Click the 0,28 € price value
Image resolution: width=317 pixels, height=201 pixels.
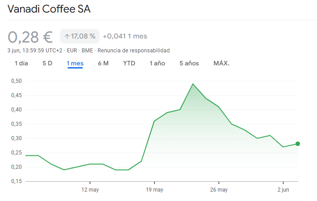(30, 36)
